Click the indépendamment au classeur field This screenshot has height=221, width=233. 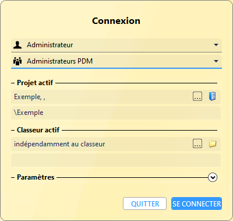pos(102,144)
